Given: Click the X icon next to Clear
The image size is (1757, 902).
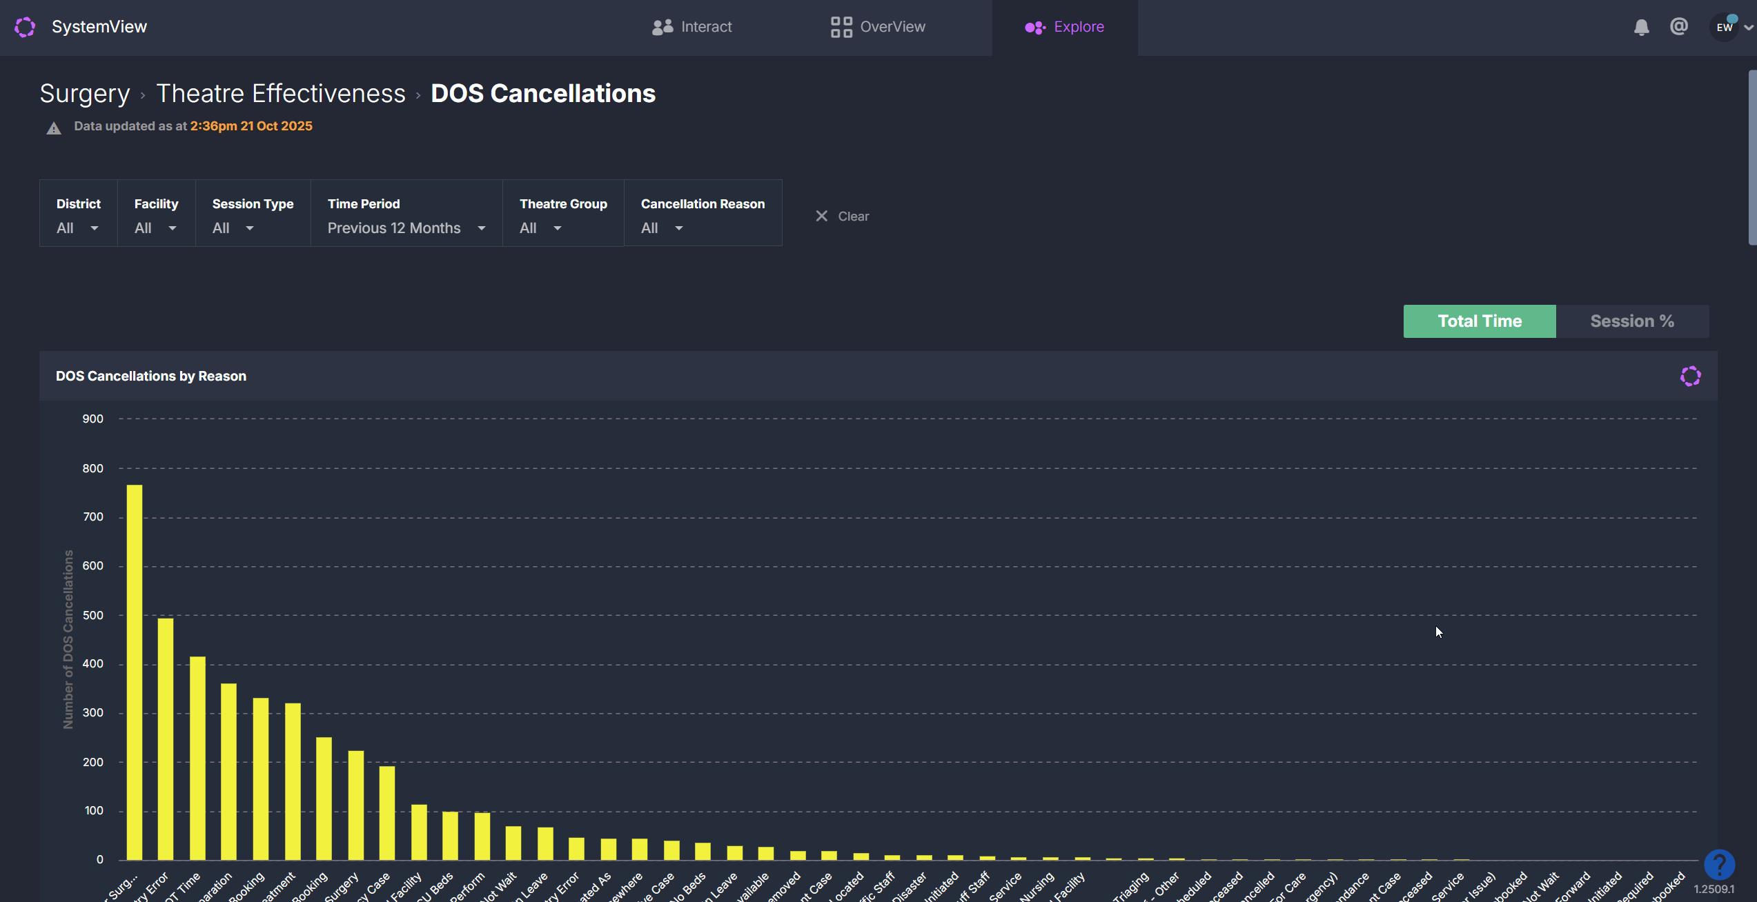Looking at the screenshot, I should coord(821,217).
